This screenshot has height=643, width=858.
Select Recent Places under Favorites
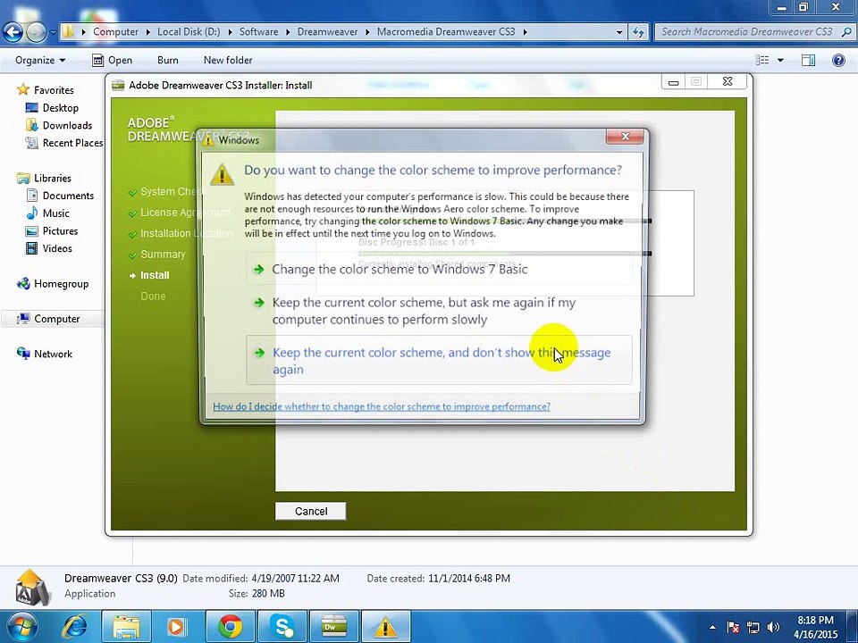(72, 143)
